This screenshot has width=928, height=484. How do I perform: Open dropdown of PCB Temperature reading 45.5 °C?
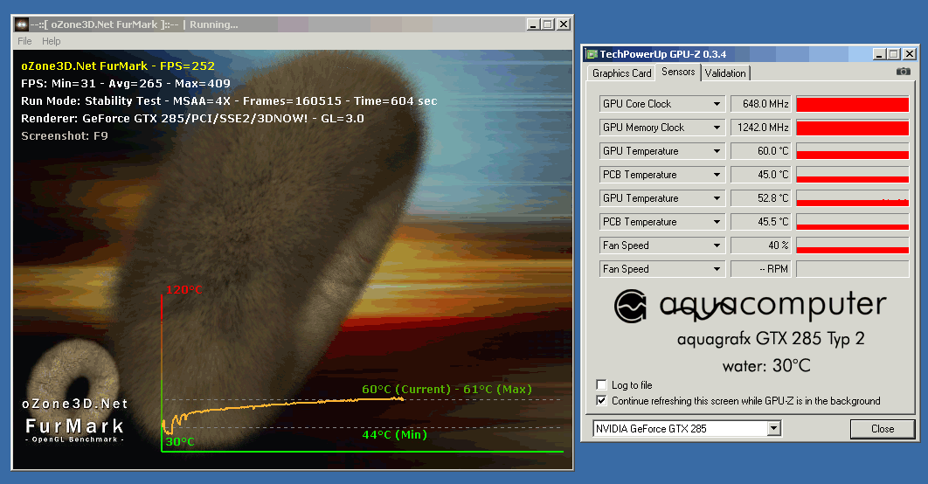pos(717,222)
